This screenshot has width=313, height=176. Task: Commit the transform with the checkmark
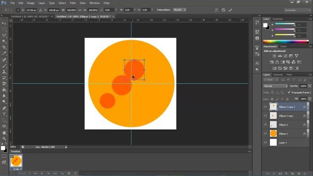click(230, 10)
